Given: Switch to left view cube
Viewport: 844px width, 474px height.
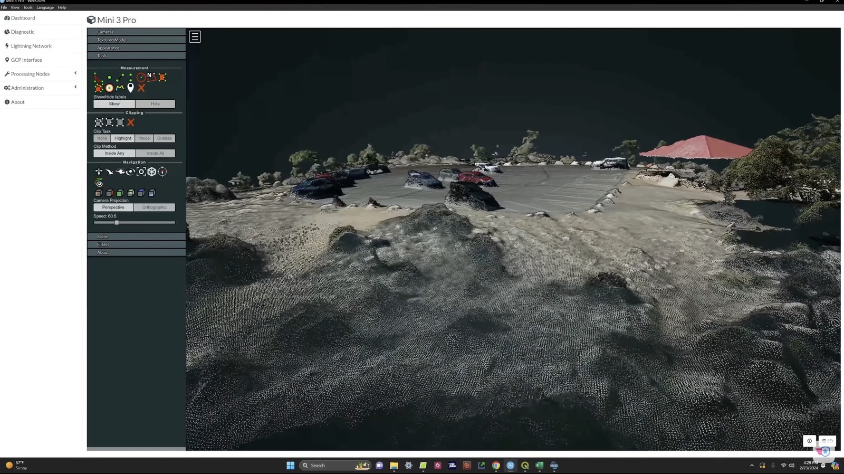Looking at the screenshot, I should point(98,193).
